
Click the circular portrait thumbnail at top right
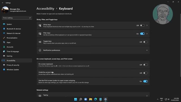pos(163,14)
